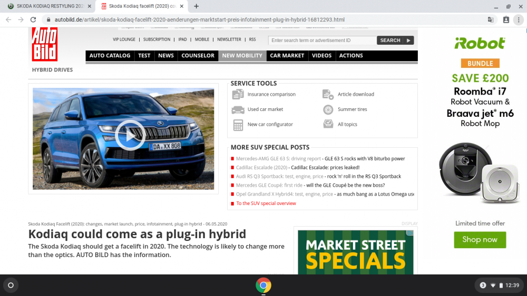The width and height of the screenshot is (527, 296).
Task: Click the SEARCH button
Action: tap(395, 40)
